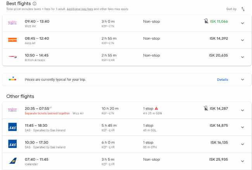The height and width of the screenshot is (170, 252).
Task: Expand the British Airways flight details
Action: 243,57
